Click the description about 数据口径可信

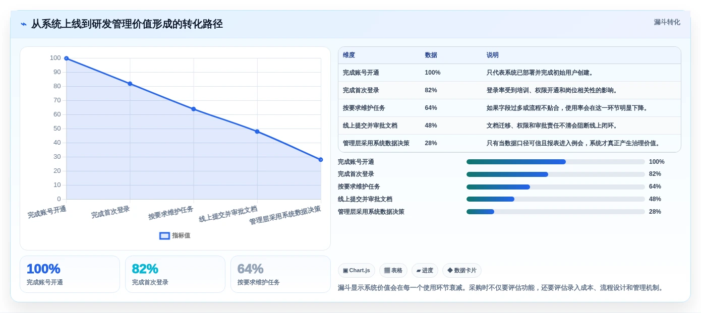(573, 143)
